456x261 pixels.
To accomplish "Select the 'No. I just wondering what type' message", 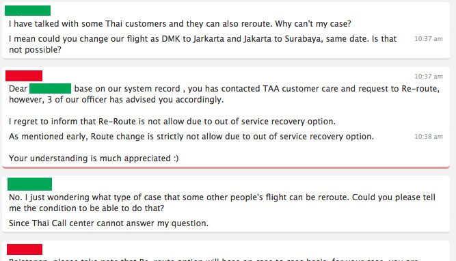I will coord(222,202).
